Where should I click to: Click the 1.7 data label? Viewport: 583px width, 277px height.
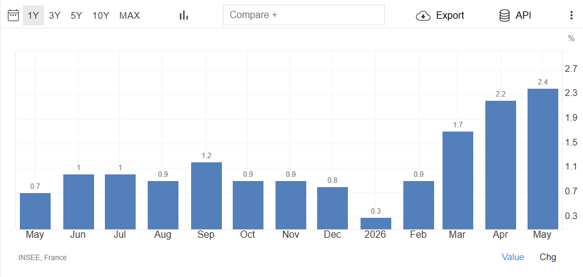pos(458,125)
